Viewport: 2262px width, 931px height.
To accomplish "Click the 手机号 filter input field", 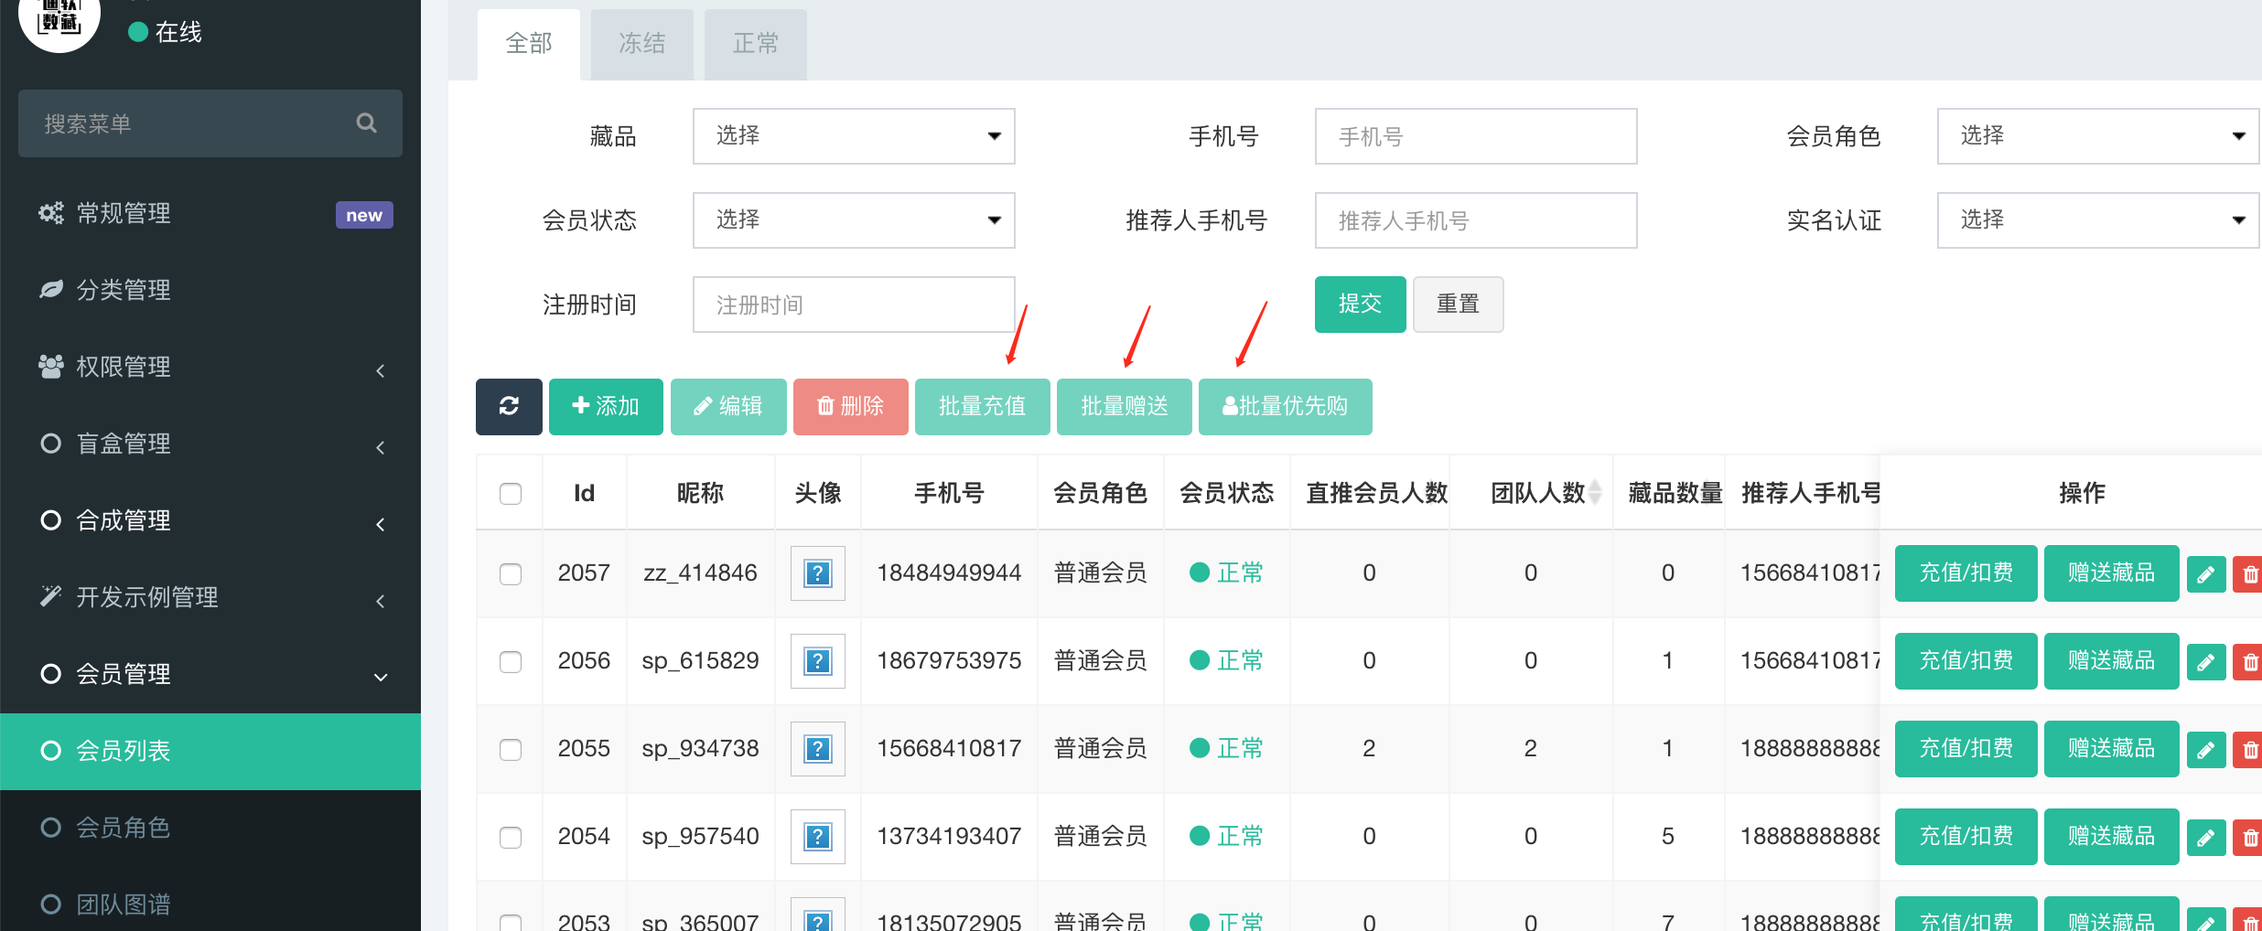I will tap(1475, 136).
